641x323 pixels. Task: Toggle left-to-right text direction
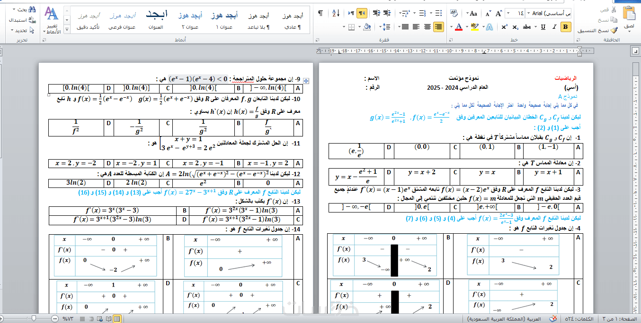pyautogui.click(x=351, y=13)
